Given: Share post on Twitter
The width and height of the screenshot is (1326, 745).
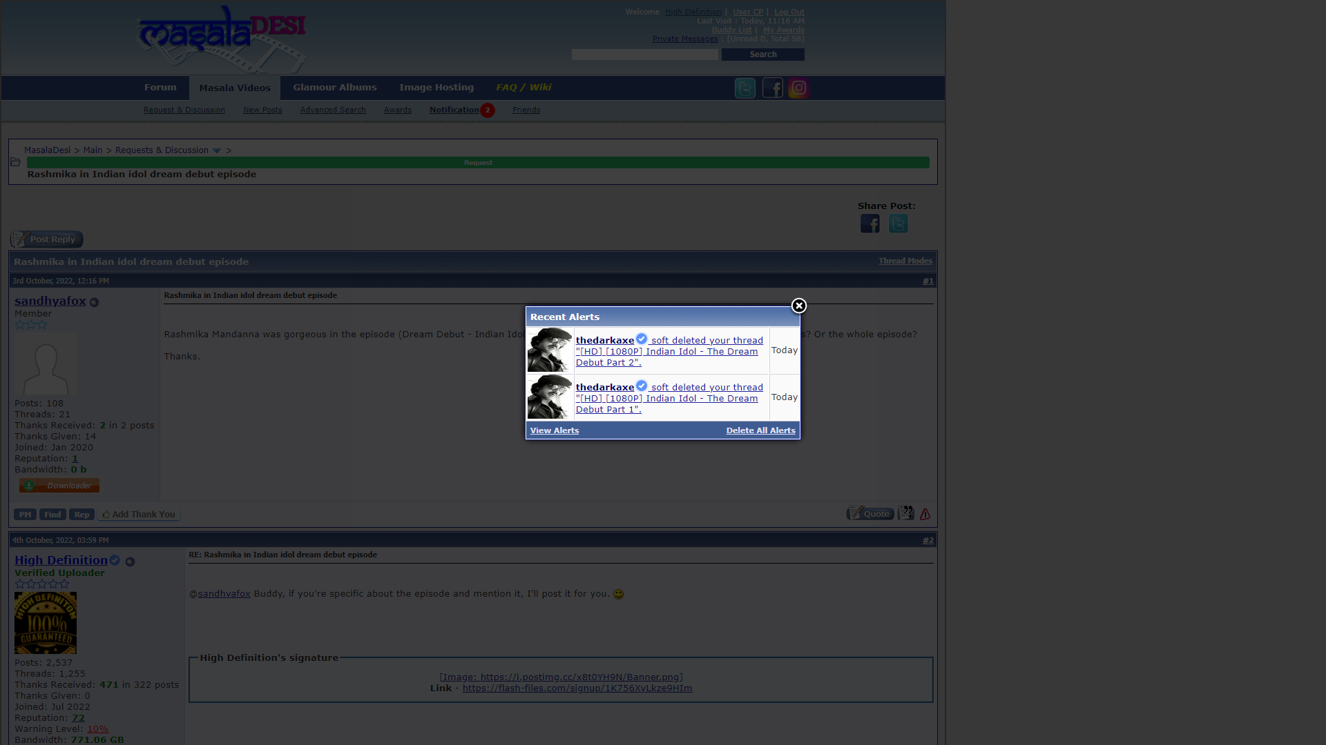Looking at the screenshot, I should [898, 223].
